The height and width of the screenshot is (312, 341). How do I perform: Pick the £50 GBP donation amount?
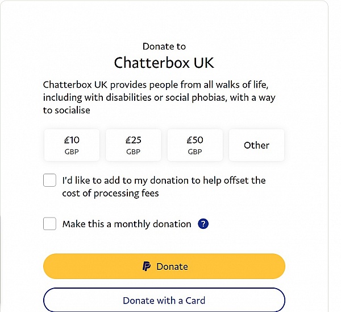coord(195,145)
